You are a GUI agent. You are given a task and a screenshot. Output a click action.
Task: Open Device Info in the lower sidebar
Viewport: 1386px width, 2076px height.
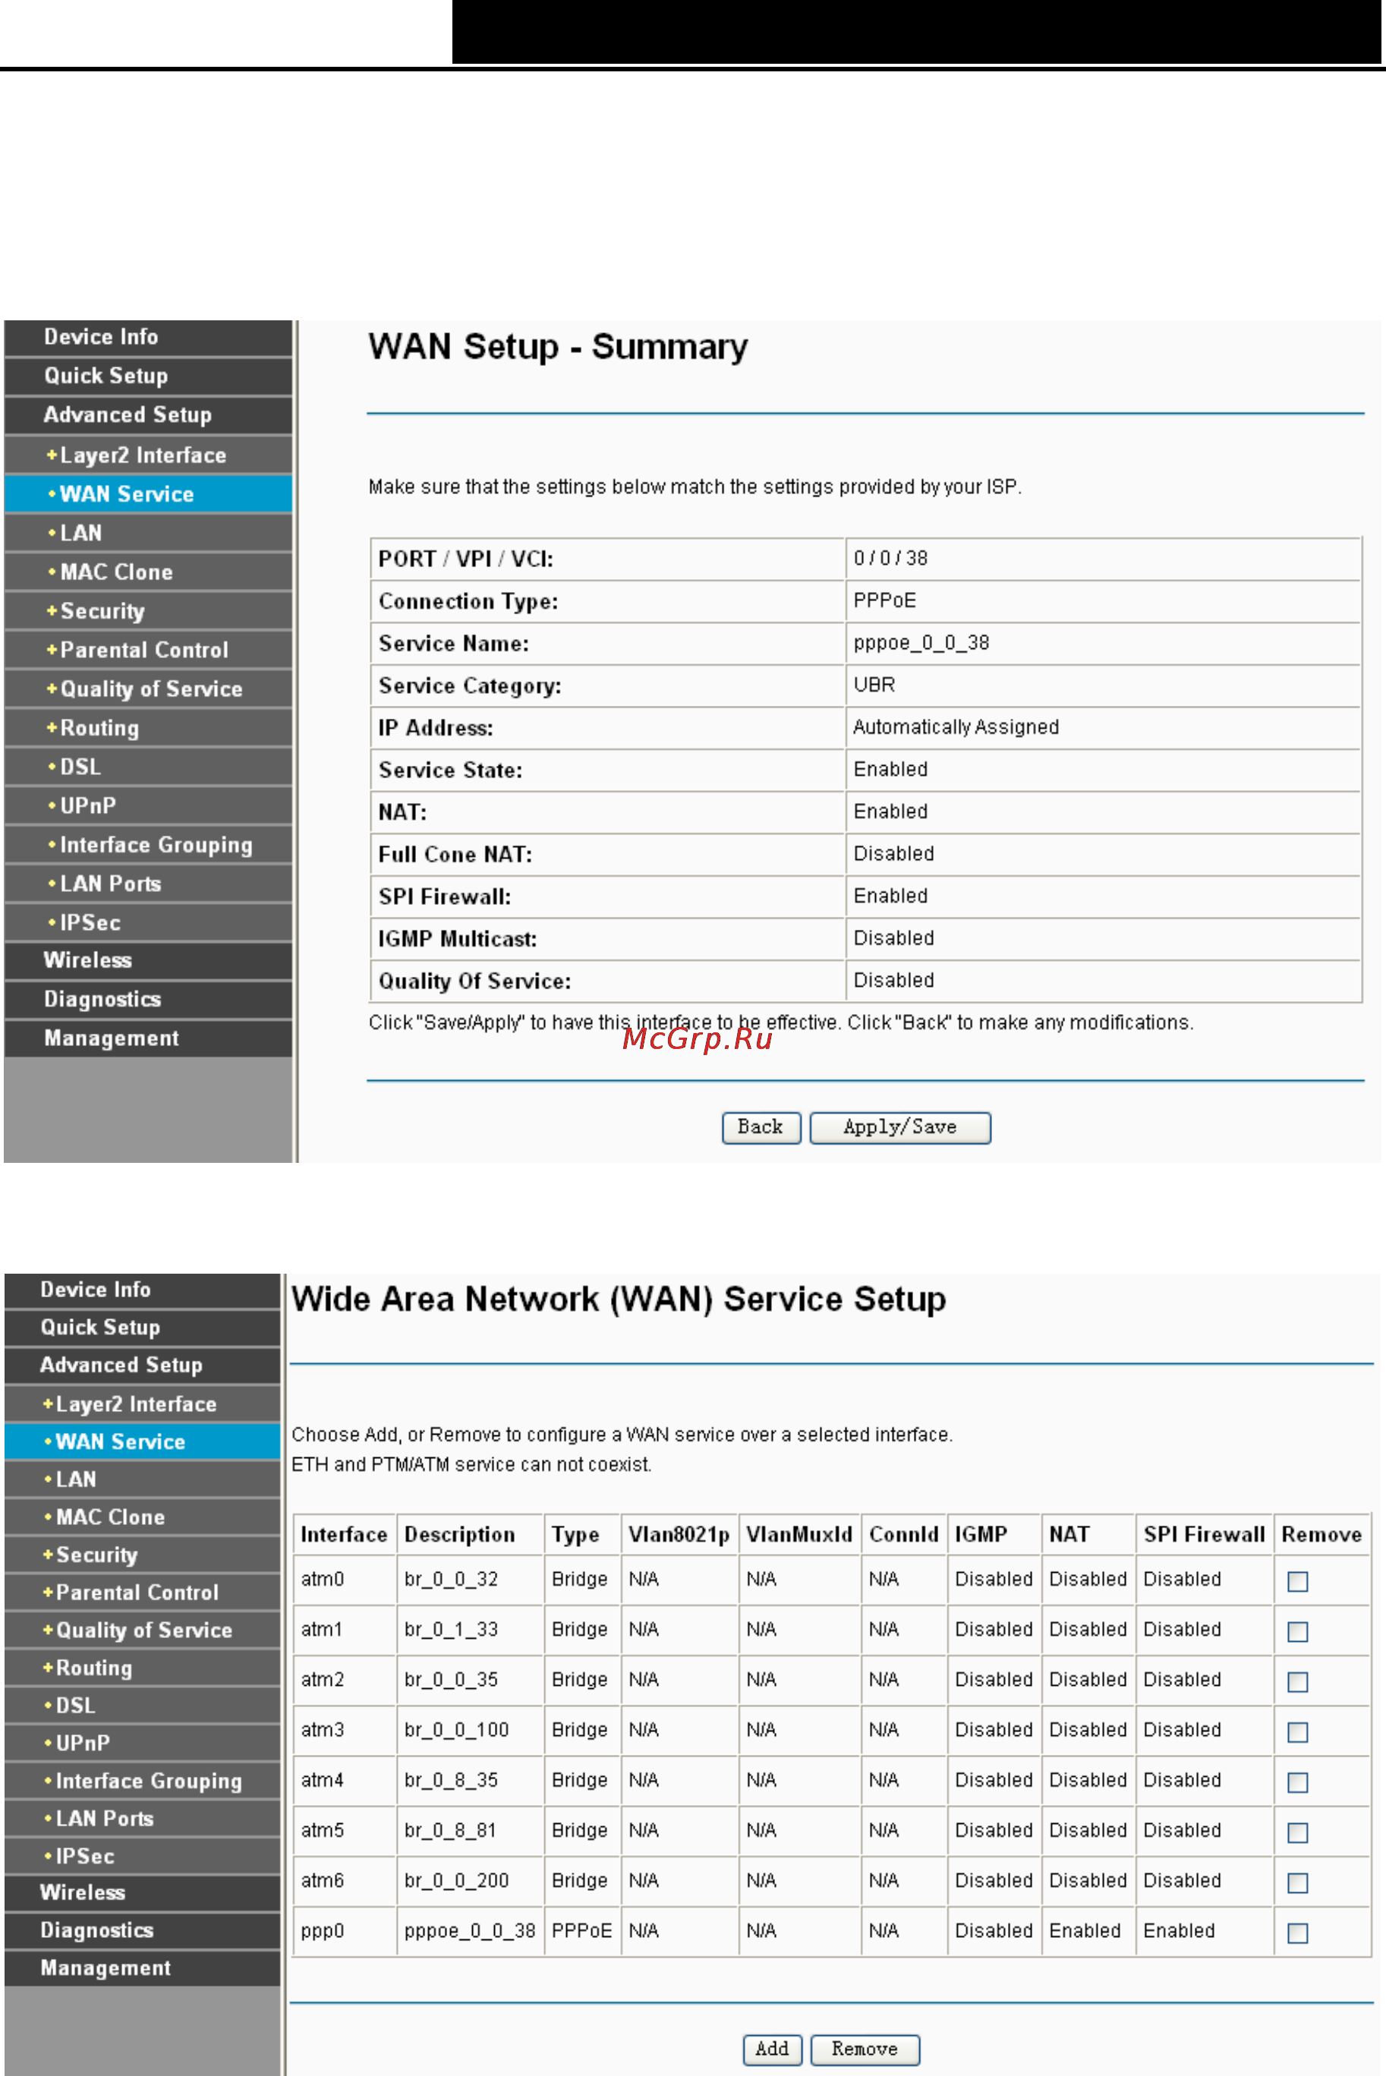point(142,1290)
